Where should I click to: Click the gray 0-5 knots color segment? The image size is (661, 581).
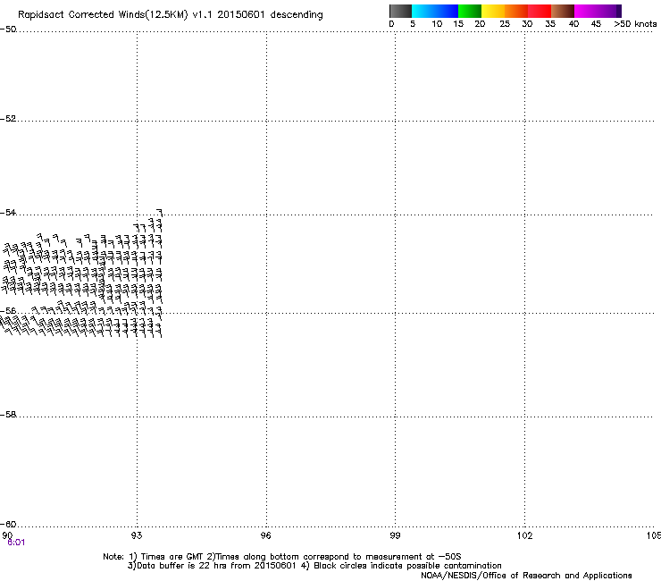(400, 11)
